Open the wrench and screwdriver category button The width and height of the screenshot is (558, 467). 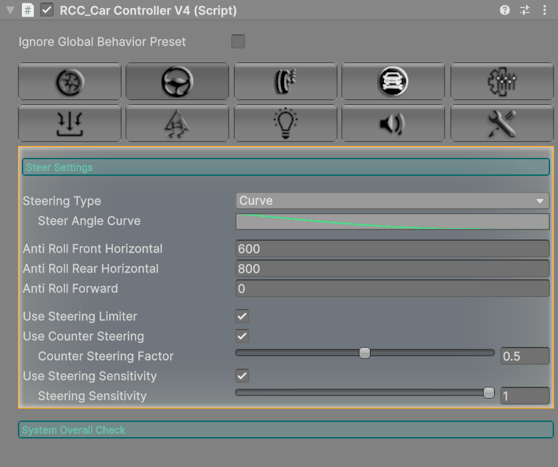pos(502,123)
